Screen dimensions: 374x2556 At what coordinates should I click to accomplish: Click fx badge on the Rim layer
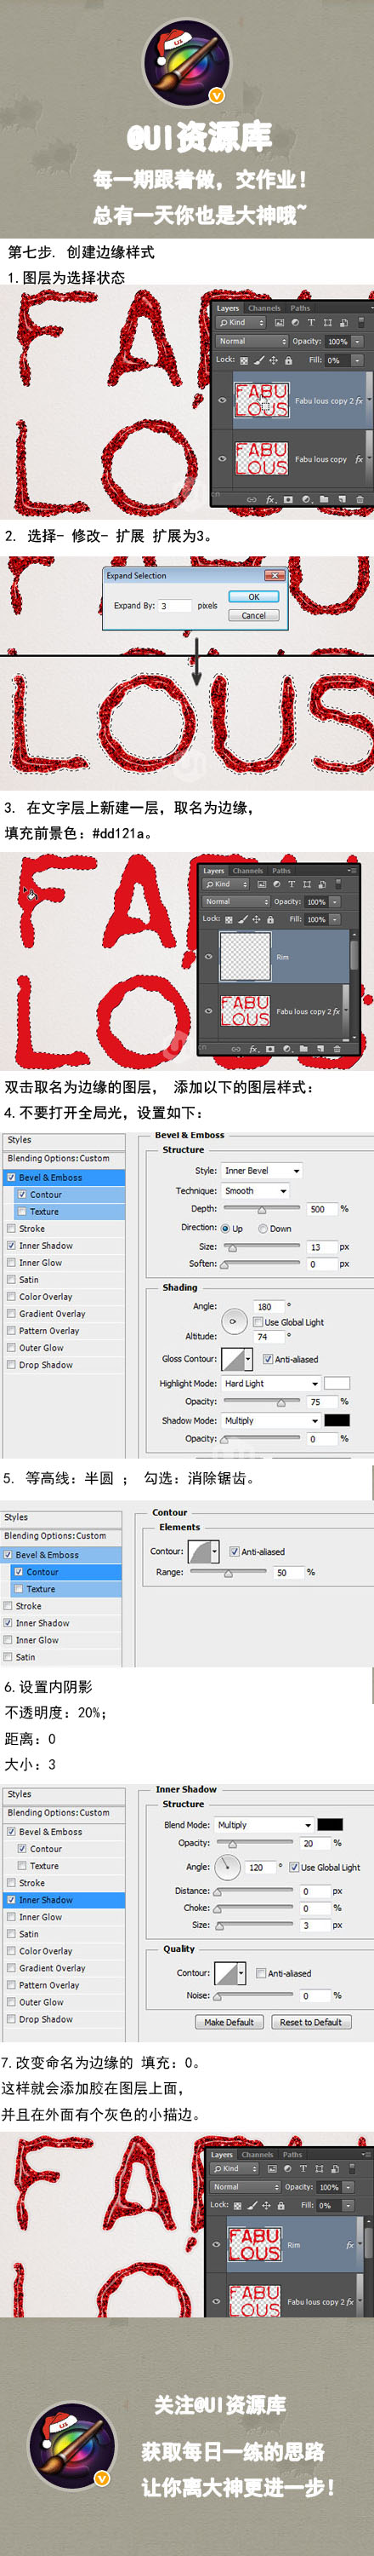pos(349,2244)
